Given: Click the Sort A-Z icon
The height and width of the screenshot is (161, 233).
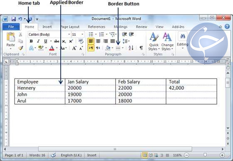Looking at the screenshot, I should pos(131,48).
